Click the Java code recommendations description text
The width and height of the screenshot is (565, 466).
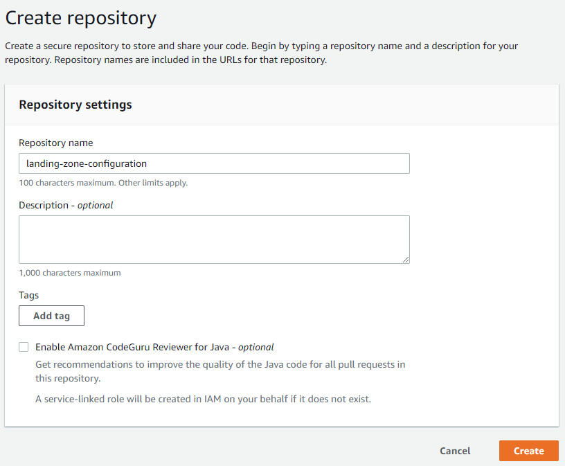220,371
